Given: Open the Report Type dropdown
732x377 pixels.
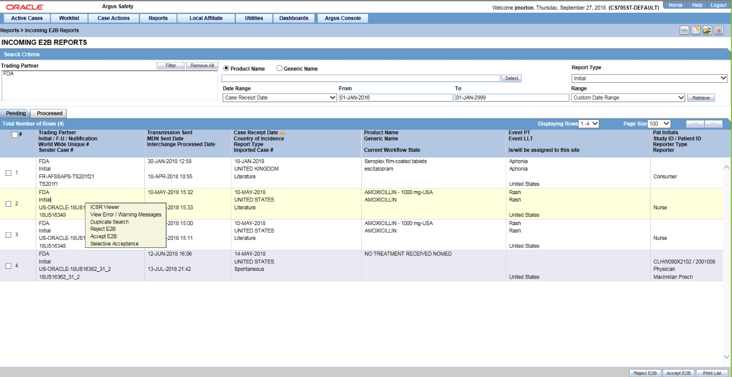Looking at the screenshot, I should (650, 78).
